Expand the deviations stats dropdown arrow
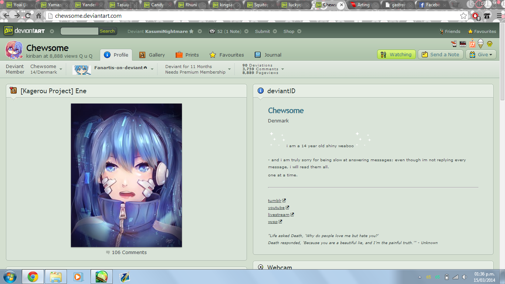The height and width of the screenshot is (284, 505). [282, 69]
